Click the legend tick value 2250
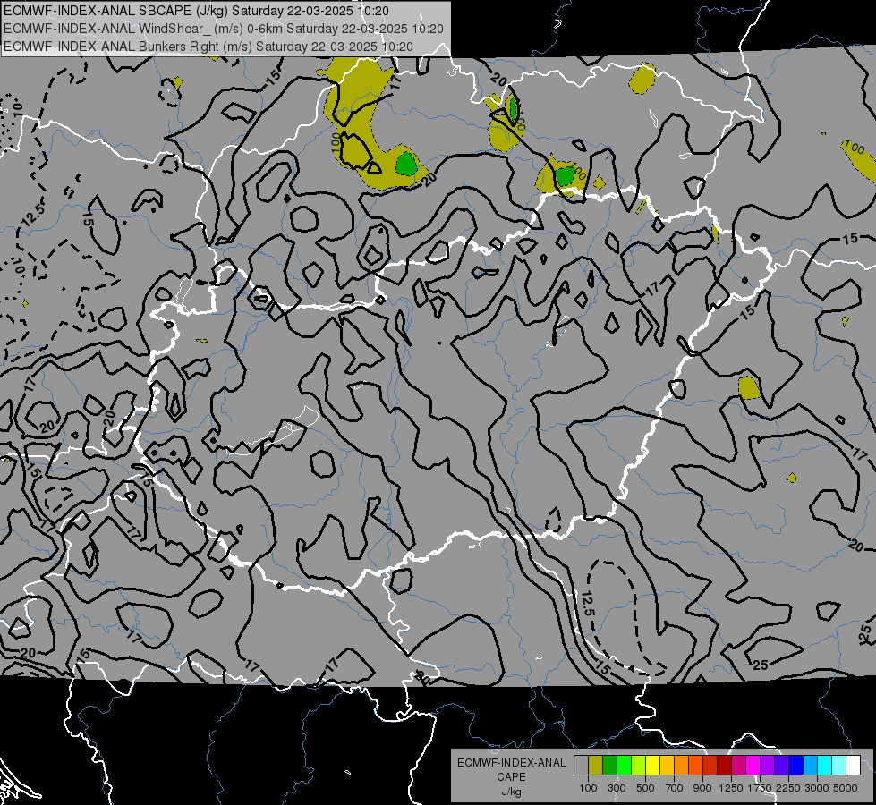This screenshot has height=805, width=876. point(788,788)
